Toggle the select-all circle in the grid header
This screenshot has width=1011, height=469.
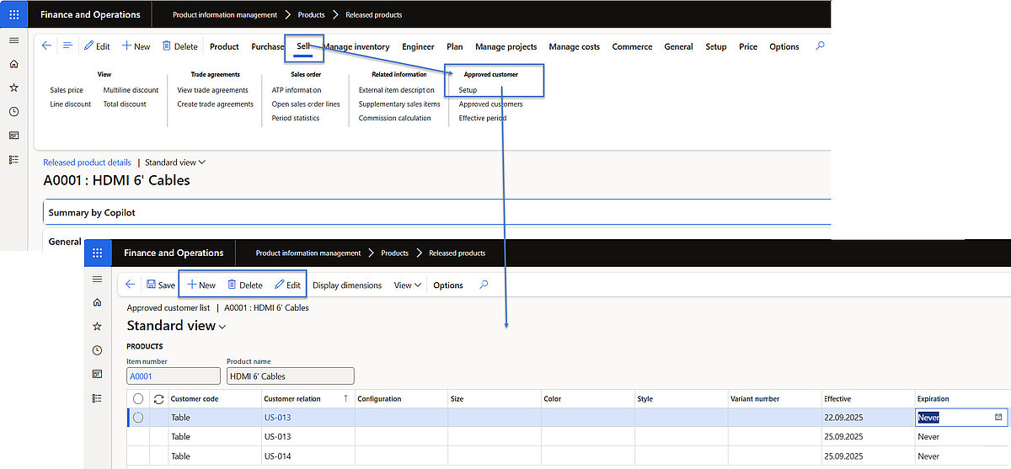click(138, 399)
